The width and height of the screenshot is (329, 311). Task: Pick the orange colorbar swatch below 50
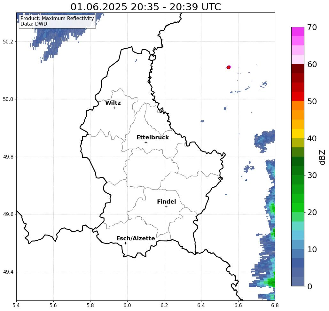pos(298,106)
